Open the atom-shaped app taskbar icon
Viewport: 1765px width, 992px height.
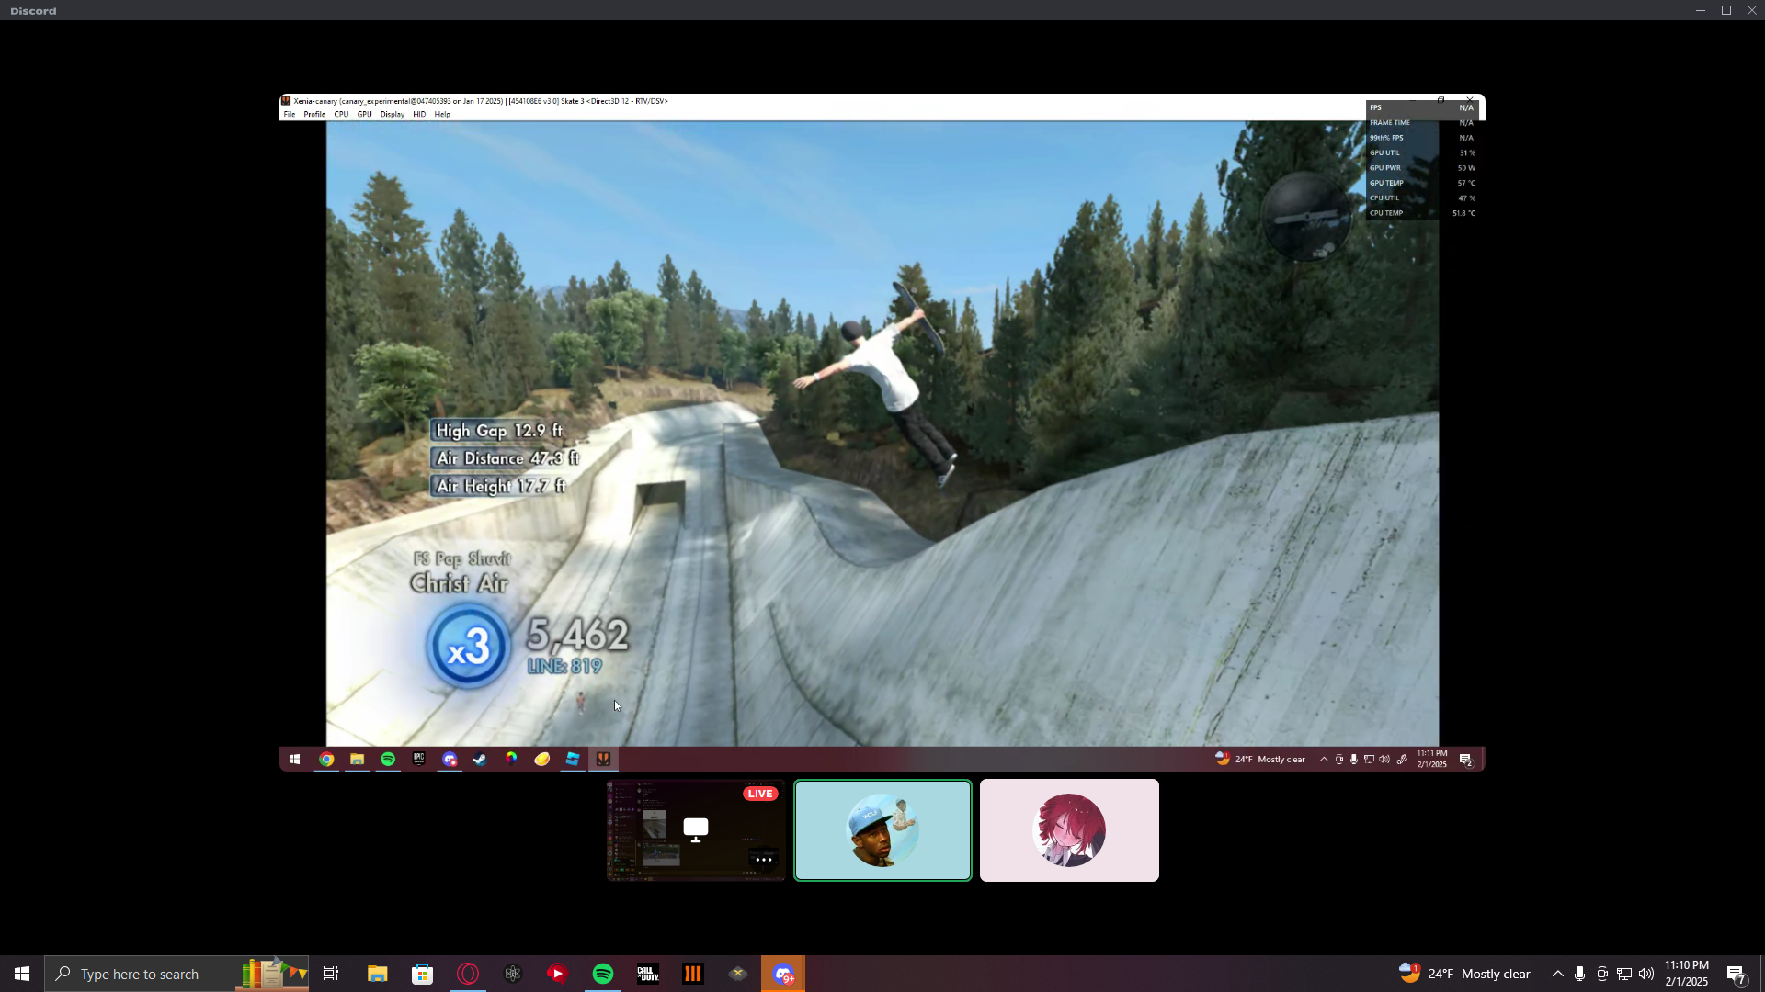[x=513, y=974]
